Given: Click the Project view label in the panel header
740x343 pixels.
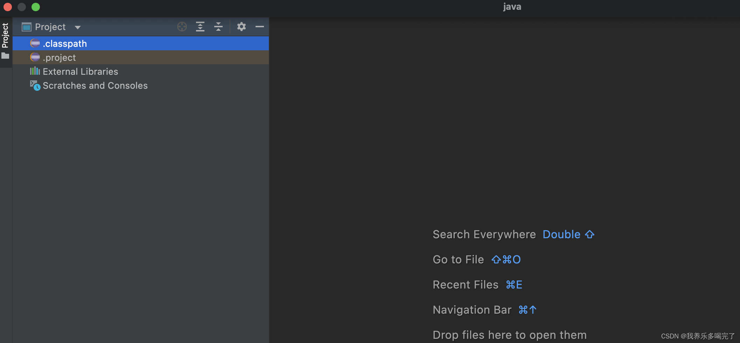Looking at the screenshot, I should [50, 27].
